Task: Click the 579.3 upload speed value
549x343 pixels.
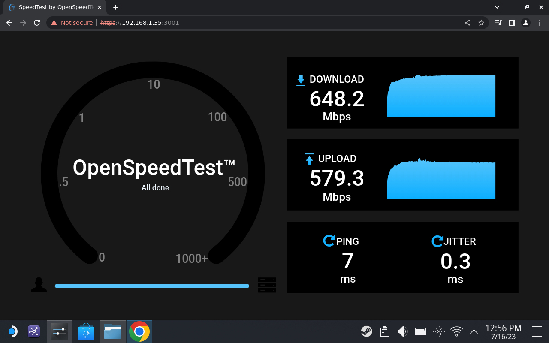Action: [x=337, y=178]
